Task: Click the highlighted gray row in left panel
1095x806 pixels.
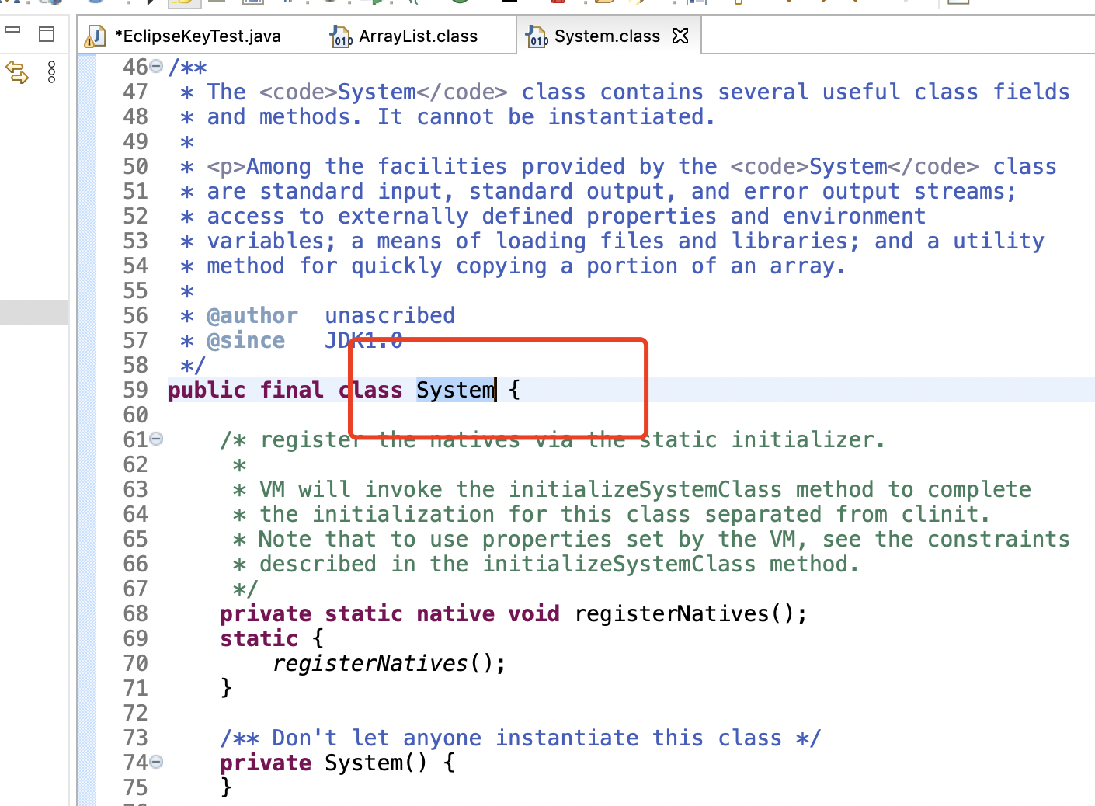Action: [34, 311]
